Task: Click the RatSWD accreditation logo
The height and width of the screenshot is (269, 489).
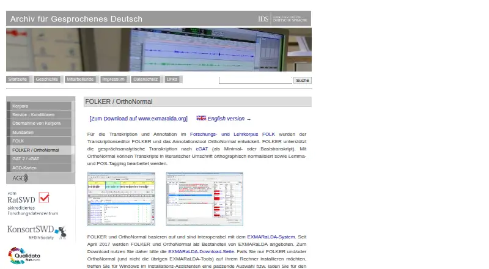Action: (x=33, y=204)
